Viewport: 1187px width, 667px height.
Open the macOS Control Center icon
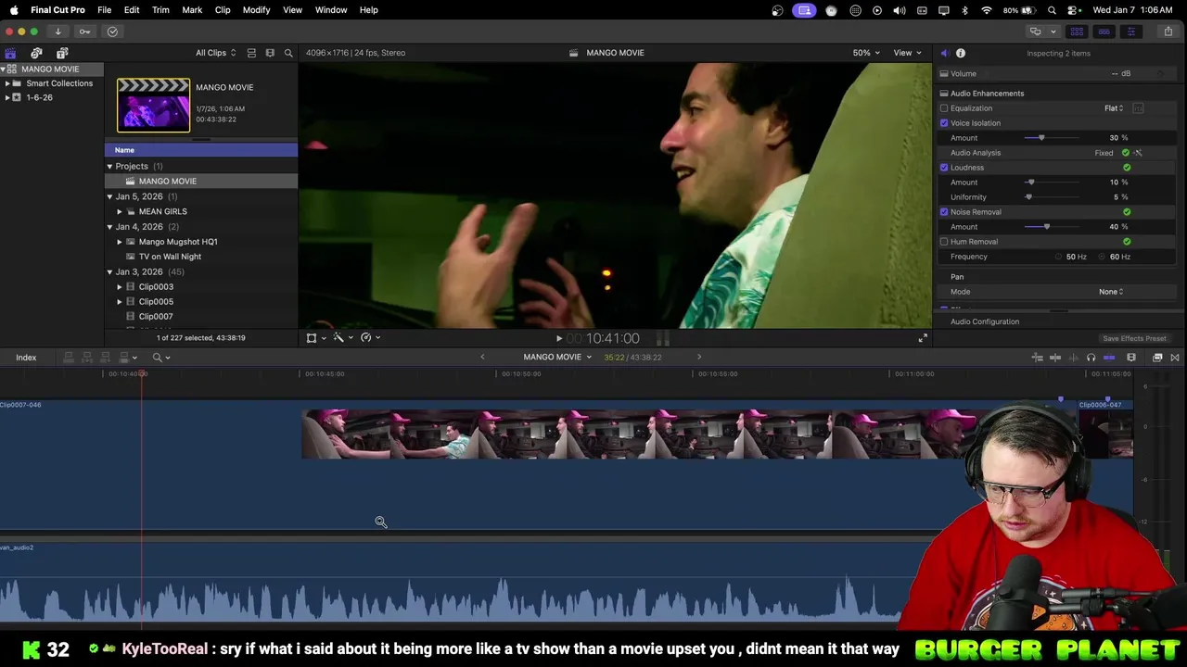click(x=1074, y=10)
